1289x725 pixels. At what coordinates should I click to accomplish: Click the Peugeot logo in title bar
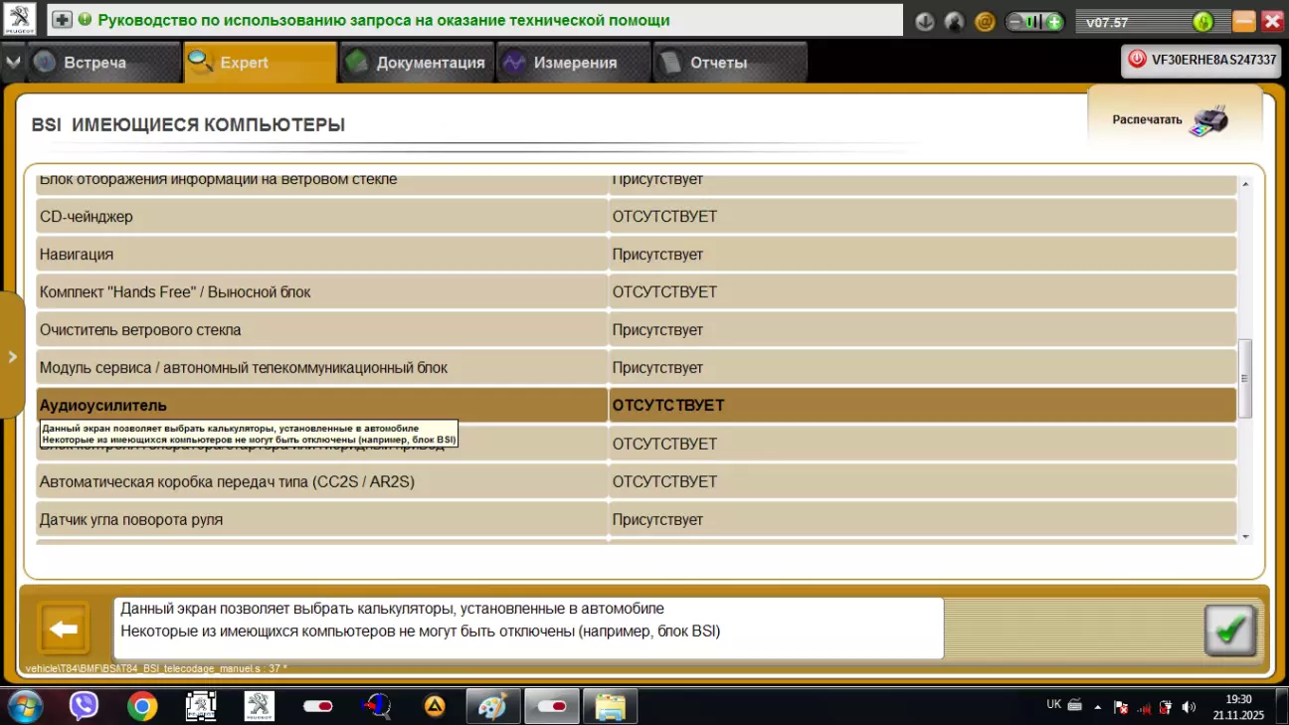tap(19, 19)
